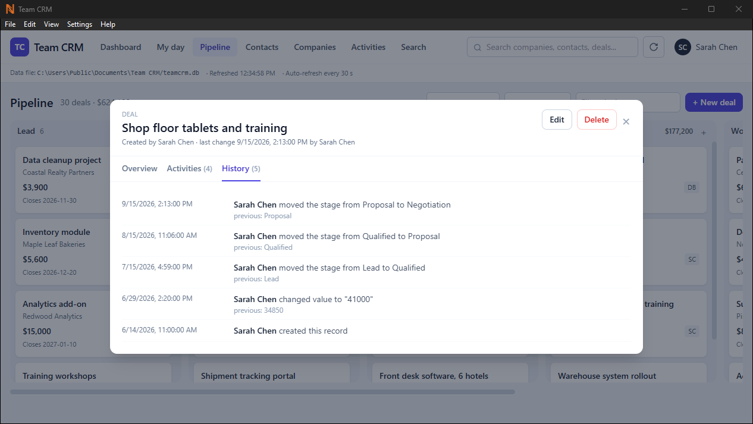Go to the Dashboard page
753x424 pixels.
tap(121, 47)
